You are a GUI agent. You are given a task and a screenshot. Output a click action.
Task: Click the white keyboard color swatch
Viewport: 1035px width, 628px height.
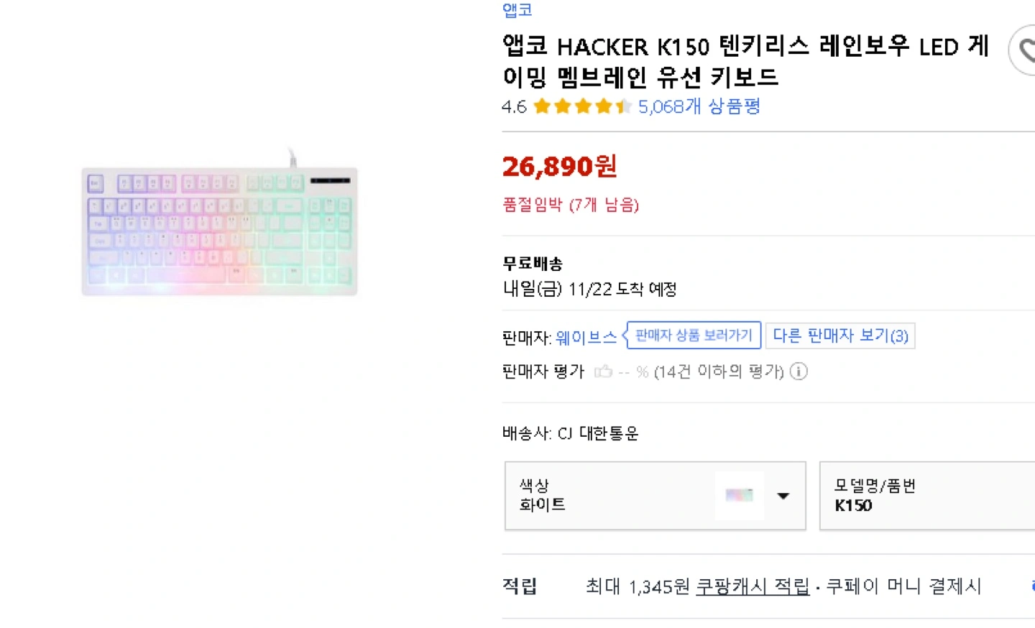(739, 495)
